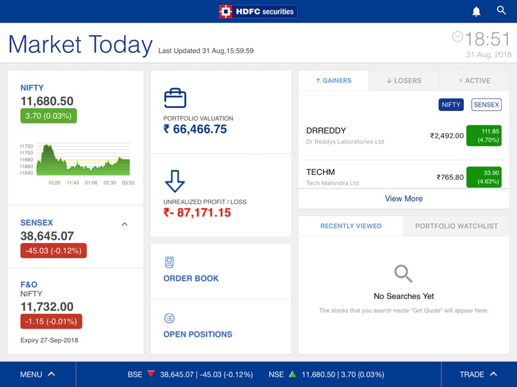Click the F&O heading
The width and height of the screenshot is (517, 387).
[29, 284]
